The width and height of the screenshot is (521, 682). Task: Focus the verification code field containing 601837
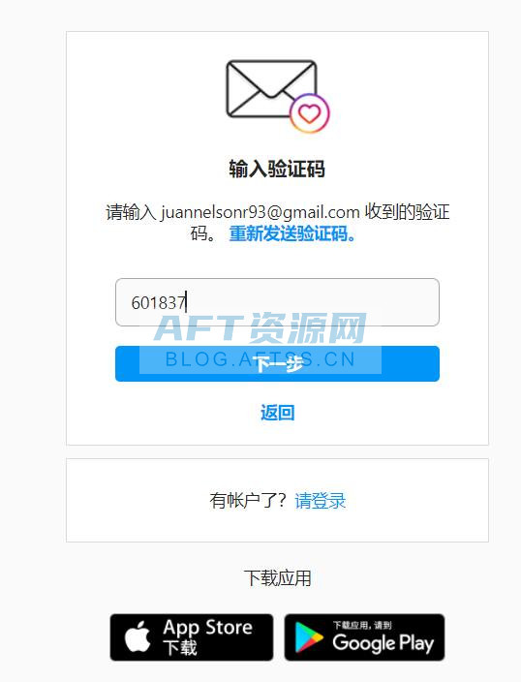277,302
